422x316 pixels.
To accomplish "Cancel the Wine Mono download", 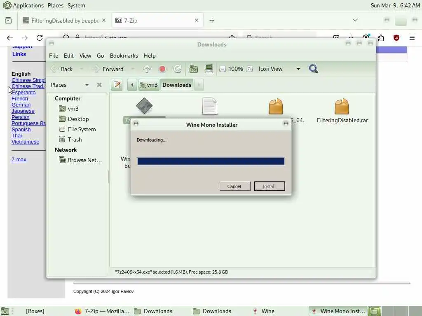I will [x=235, y=186].
